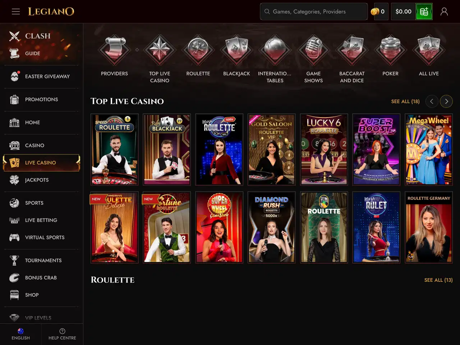Change language from English

[x=21, y=334]
